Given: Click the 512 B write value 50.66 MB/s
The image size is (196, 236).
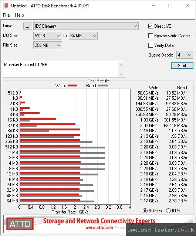Looking at the screenshot, I should pos(148,93).
